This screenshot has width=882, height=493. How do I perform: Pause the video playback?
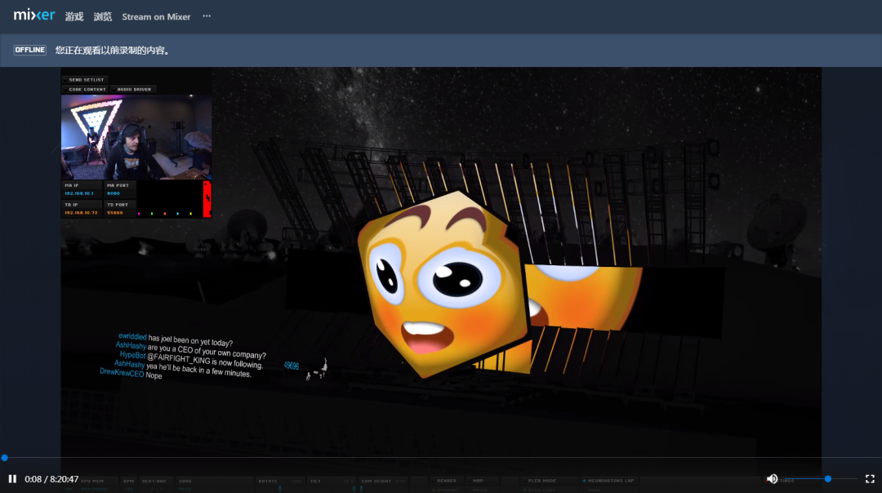pos(12,479)
